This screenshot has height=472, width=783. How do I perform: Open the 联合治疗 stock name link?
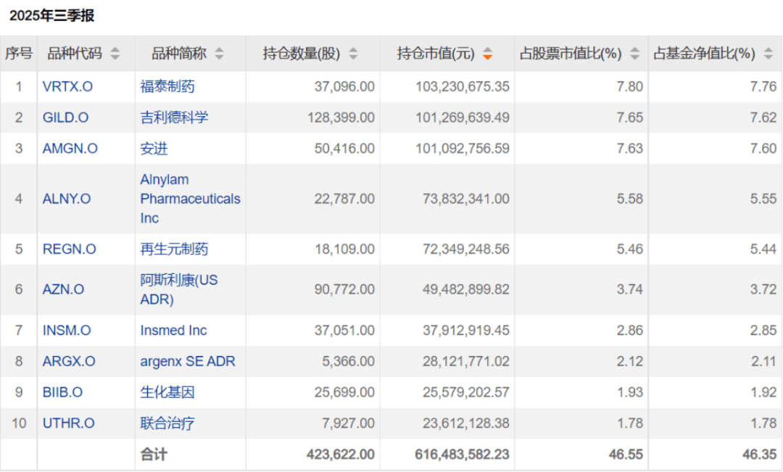pos(167,423)
